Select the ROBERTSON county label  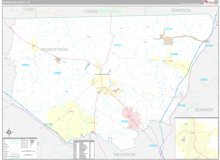click(55, 50)
